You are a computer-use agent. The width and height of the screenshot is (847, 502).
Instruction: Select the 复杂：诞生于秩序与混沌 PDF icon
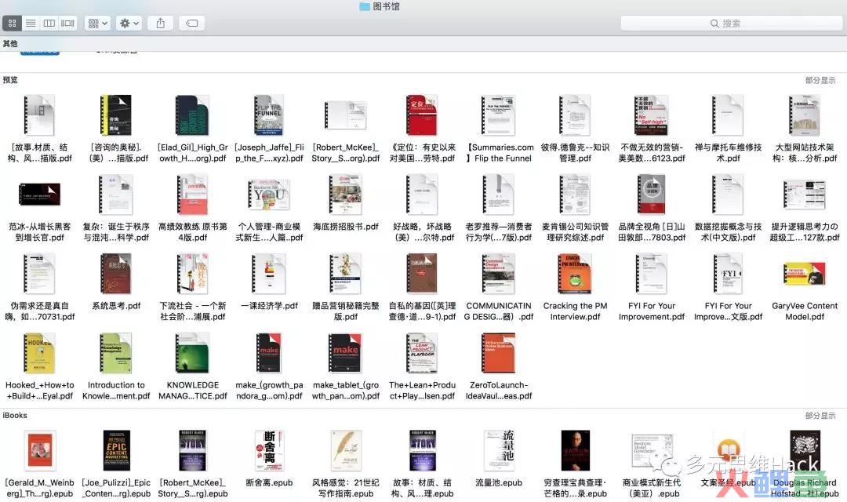(x=116, y=195)
